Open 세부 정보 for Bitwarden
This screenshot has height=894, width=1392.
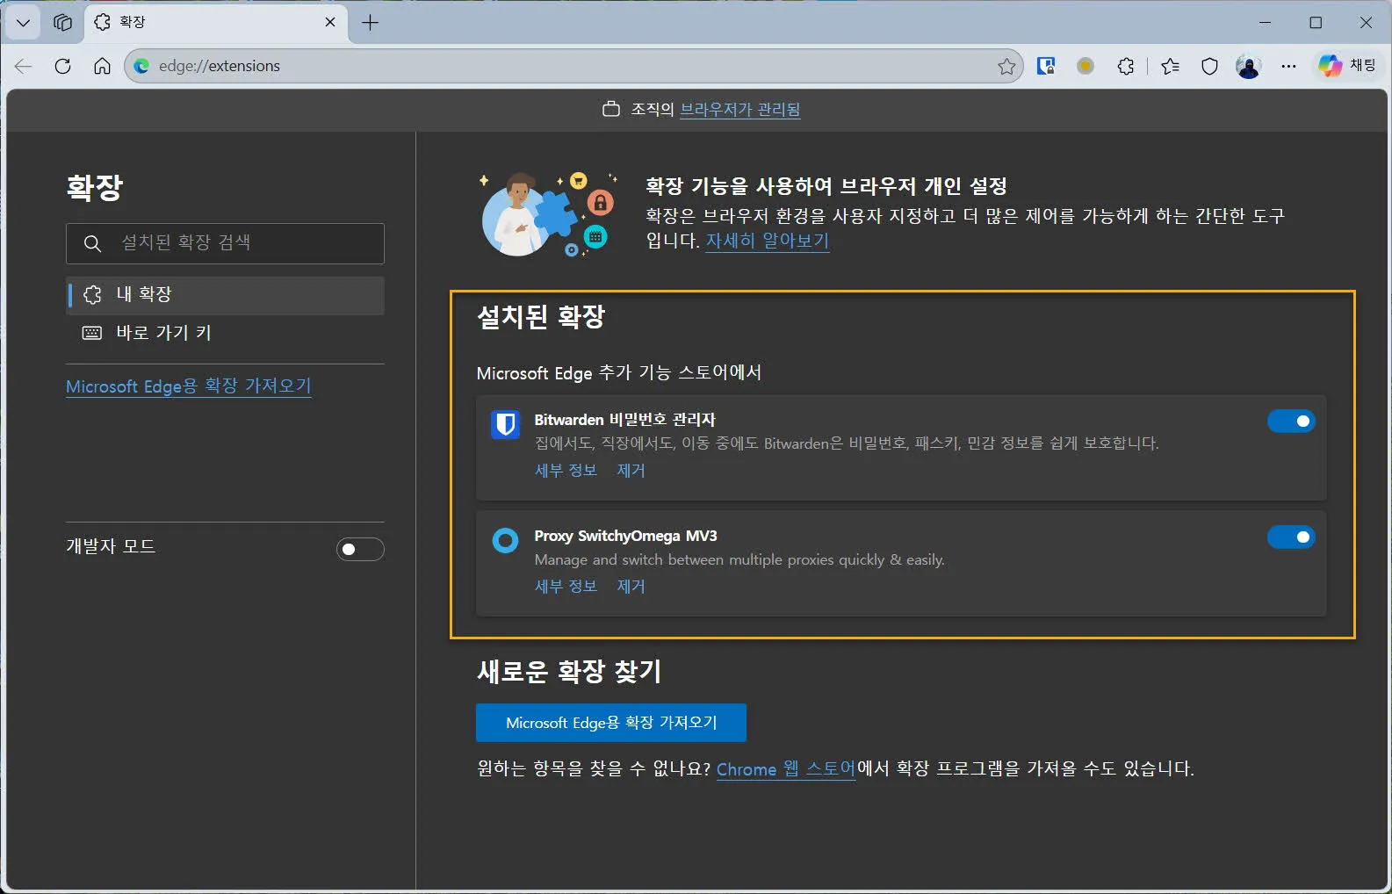566,471
